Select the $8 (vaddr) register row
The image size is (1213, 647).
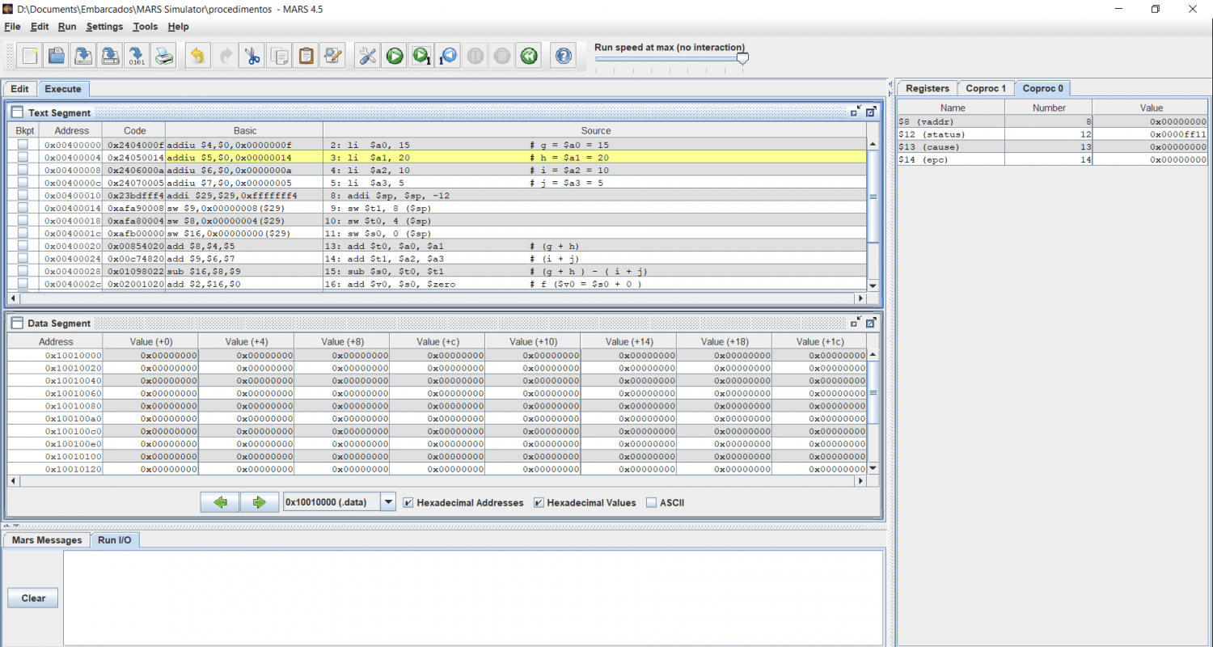[x=1053, y=121]
